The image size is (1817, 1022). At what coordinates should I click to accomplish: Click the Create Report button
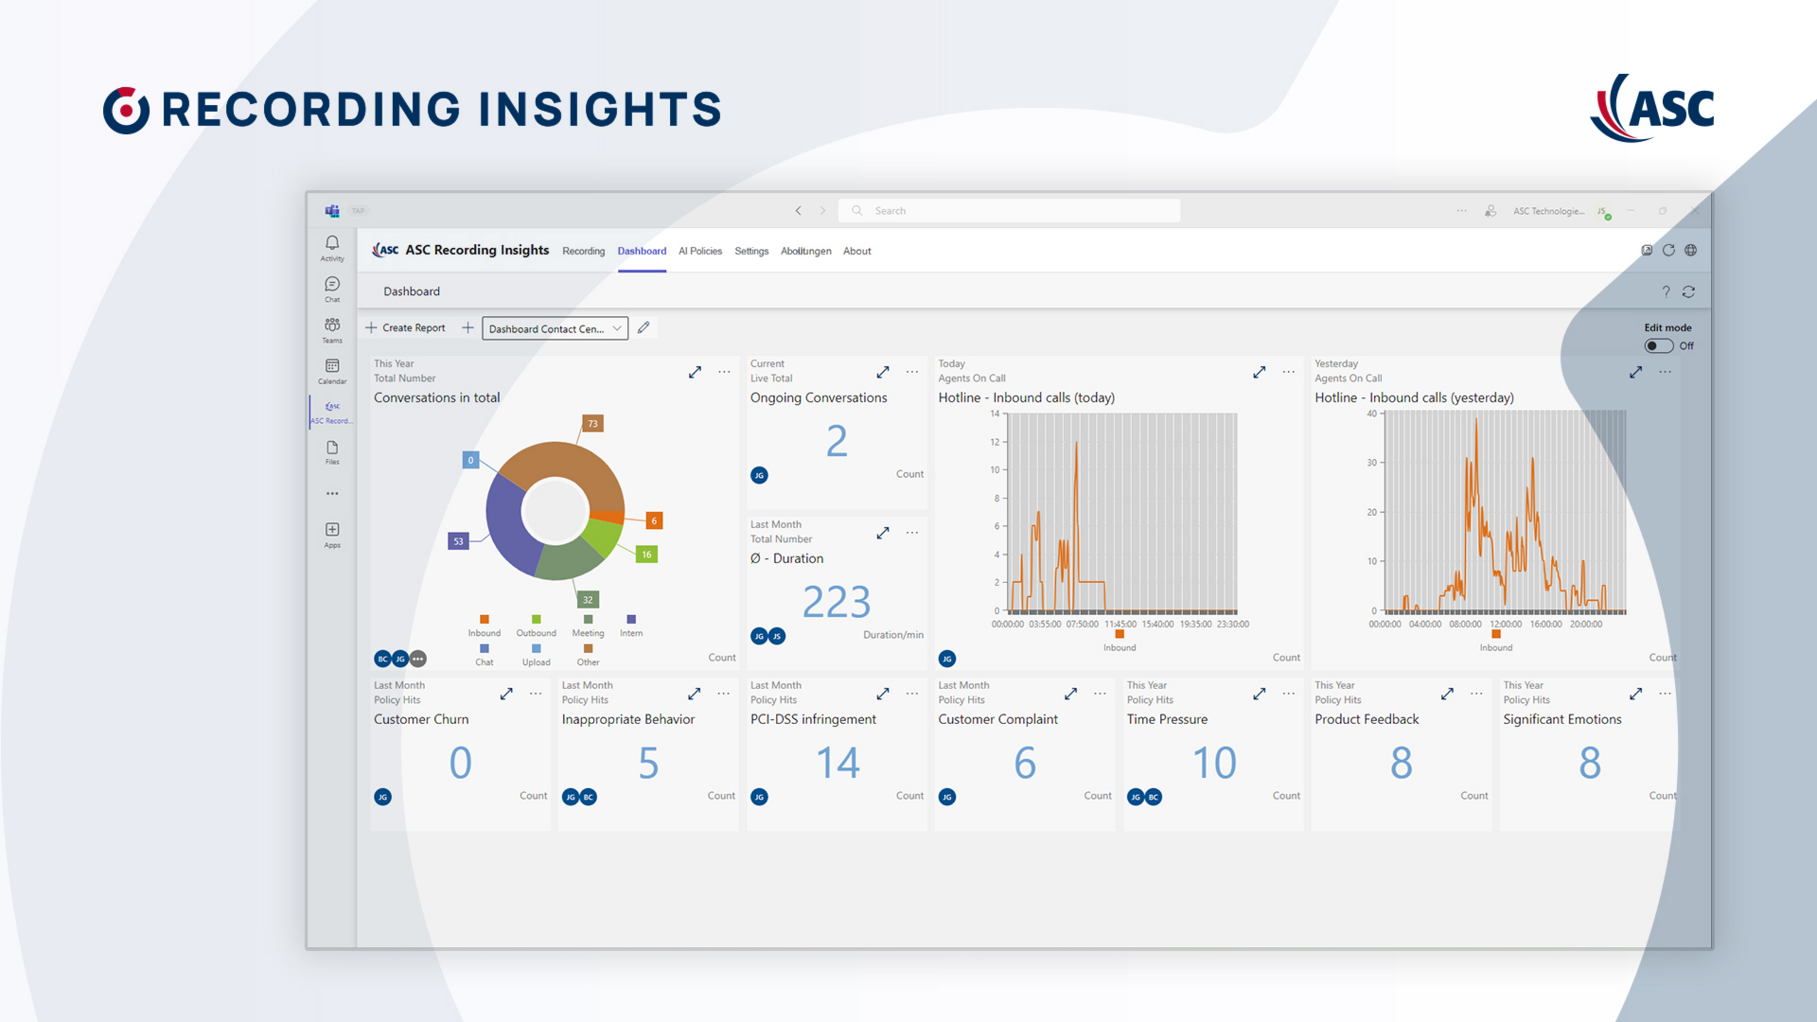(x=406, y=328)
